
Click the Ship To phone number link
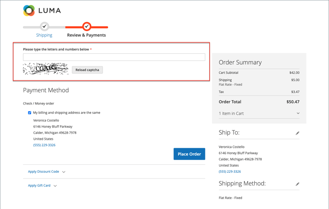(230, 171)
